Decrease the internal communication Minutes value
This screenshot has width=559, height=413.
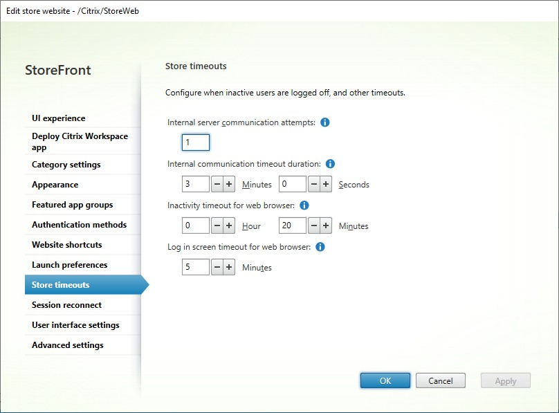217,183
